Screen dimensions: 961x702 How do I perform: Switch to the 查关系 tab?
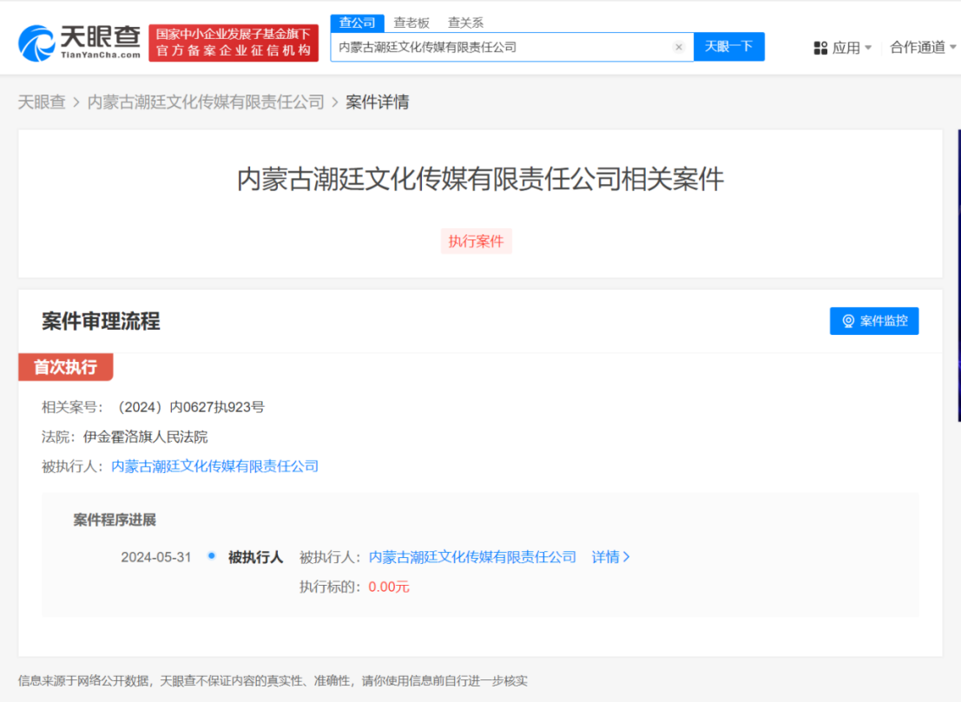(x=466, y=23)
